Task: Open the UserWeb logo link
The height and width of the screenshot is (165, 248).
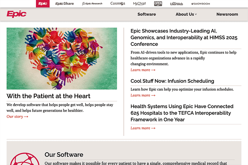Action: (176, 4)
